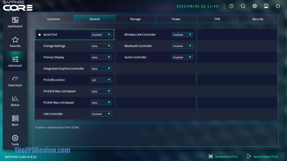Click the Save & Reset exit icon
Viewport: 287px width, 161px height.
click(249, 156)
